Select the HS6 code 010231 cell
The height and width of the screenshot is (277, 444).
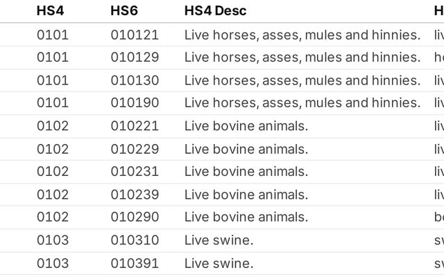[135, 172]
